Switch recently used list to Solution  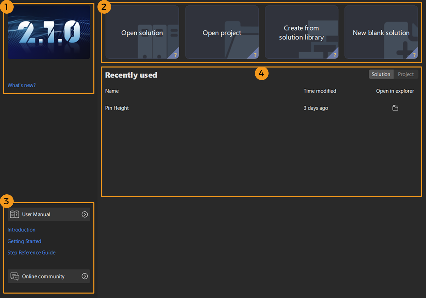click(x=381, y=74)
